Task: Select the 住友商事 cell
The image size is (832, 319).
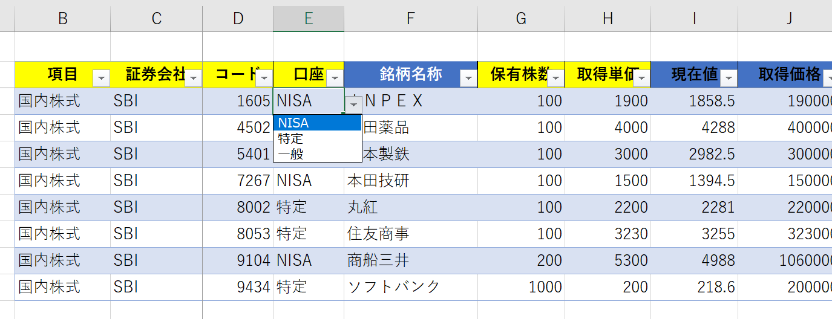Action: pos(411,234)
